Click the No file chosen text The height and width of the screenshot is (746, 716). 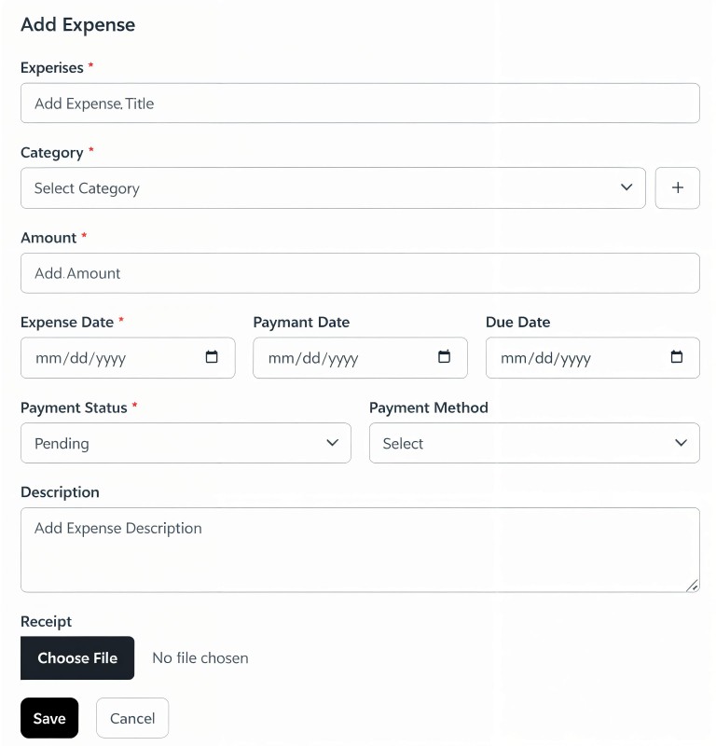[x=200, y=658]
